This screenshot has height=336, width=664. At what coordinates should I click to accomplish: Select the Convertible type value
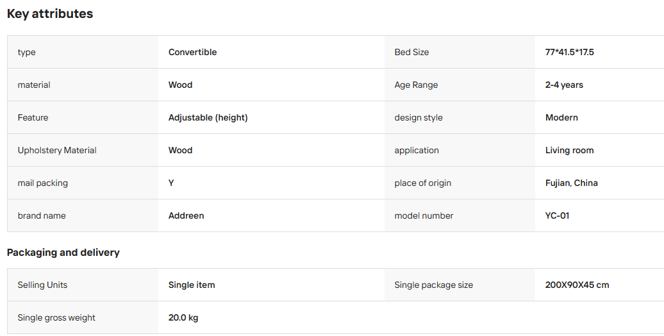click(193, 52)
